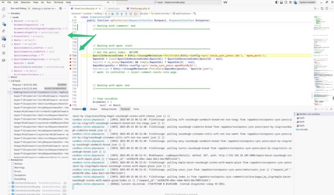
Task: Click the backend breadcrumb segment
Action: pyautogui.click(x=76, y=13)
